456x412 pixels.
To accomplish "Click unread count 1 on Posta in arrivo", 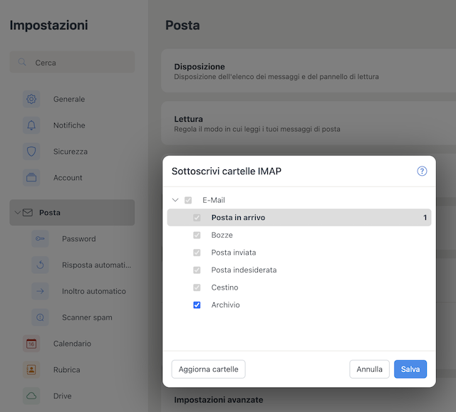I will (425, 218).
